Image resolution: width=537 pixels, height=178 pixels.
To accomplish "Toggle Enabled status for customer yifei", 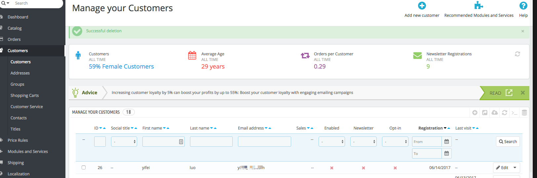I will pos(332,168).
